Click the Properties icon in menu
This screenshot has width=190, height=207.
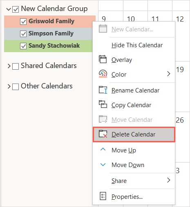point(103,196)
